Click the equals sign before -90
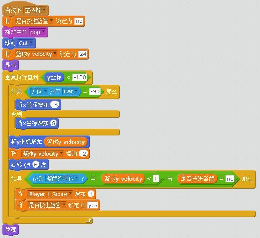This screenshot has width=260, height=238. (x=85, y=92)
